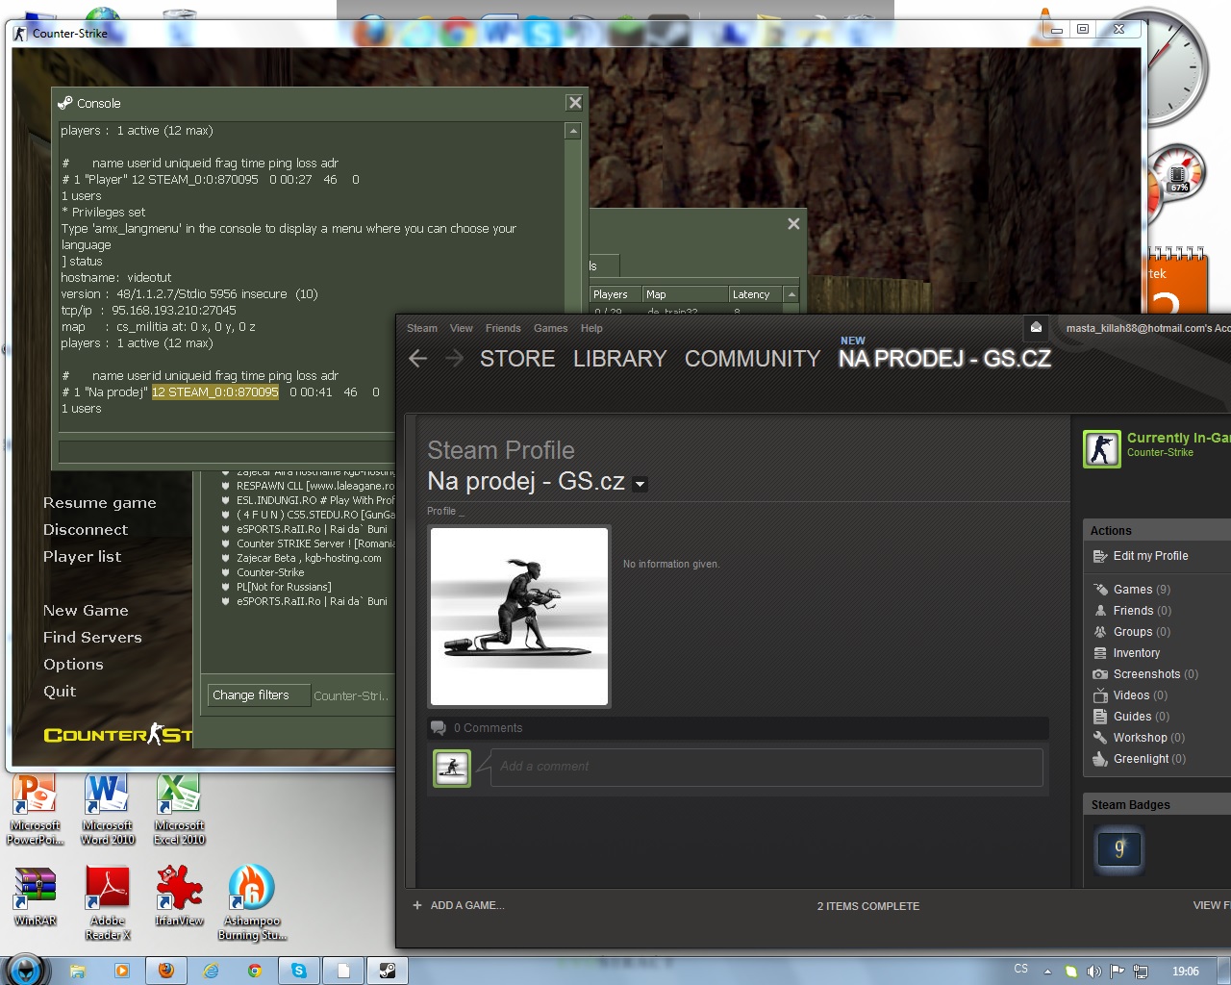Open the Friends menu in Steam
The image size is (1231, 985).
(x=503, y=328)
